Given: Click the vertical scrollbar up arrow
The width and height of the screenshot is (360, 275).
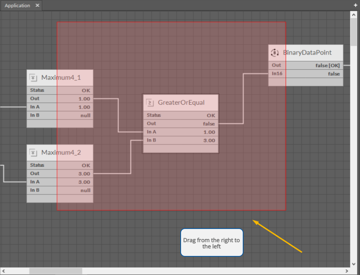Looking at the screenshot, I should [x=353, y=15].
